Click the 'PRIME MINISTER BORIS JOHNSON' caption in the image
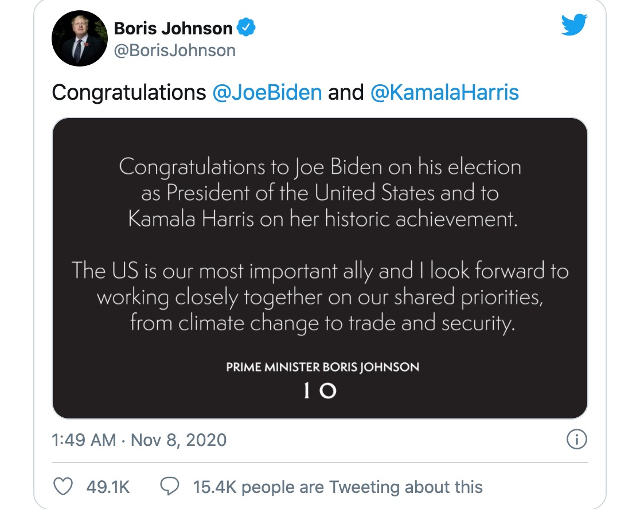Image resolution: width=640 pixels, height=509 pixels. click(x=322, y=367)
